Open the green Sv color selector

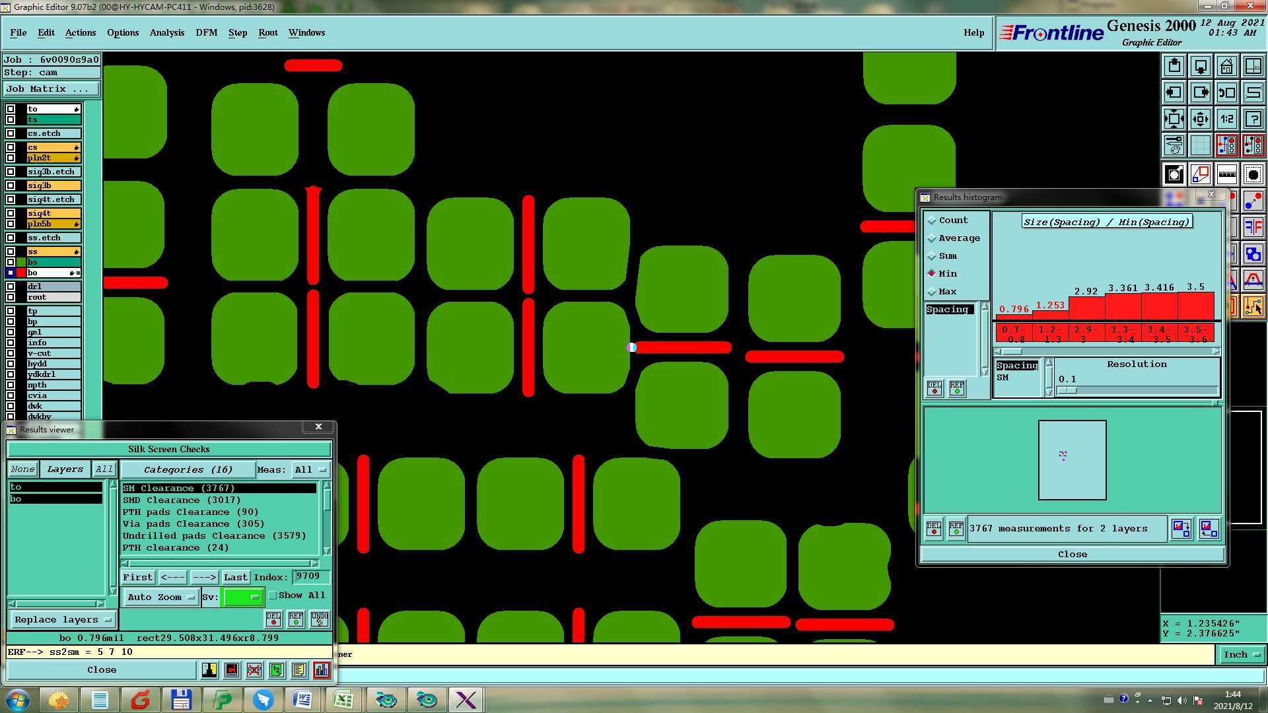[x=243, y=597]
